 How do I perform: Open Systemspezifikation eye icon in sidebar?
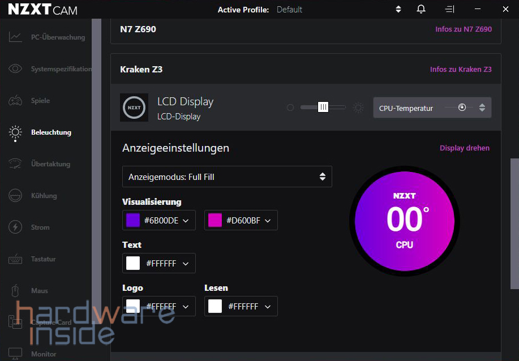click(15, 68)
